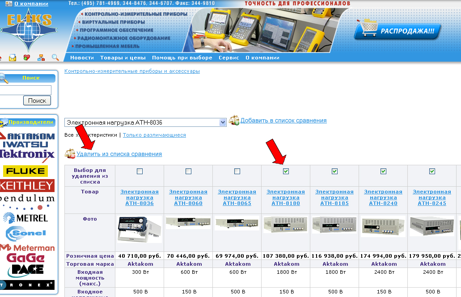The image size is (461, 297).
Task: Open the РАСПРОДАЖА shopping cart banner
Action: point(398,30)
